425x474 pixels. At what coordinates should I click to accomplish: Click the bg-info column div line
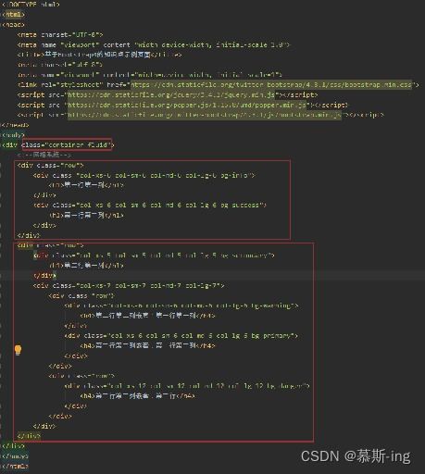point(144,175)
